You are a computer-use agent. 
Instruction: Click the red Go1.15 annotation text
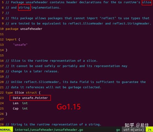pos(69,107)
